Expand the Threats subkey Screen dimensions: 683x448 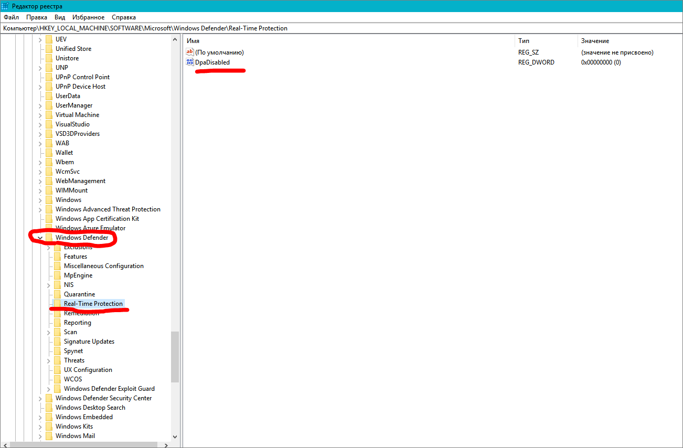tap(49, 360)
